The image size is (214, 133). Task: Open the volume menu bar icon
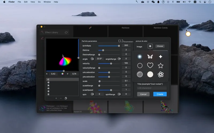[184, 2]
